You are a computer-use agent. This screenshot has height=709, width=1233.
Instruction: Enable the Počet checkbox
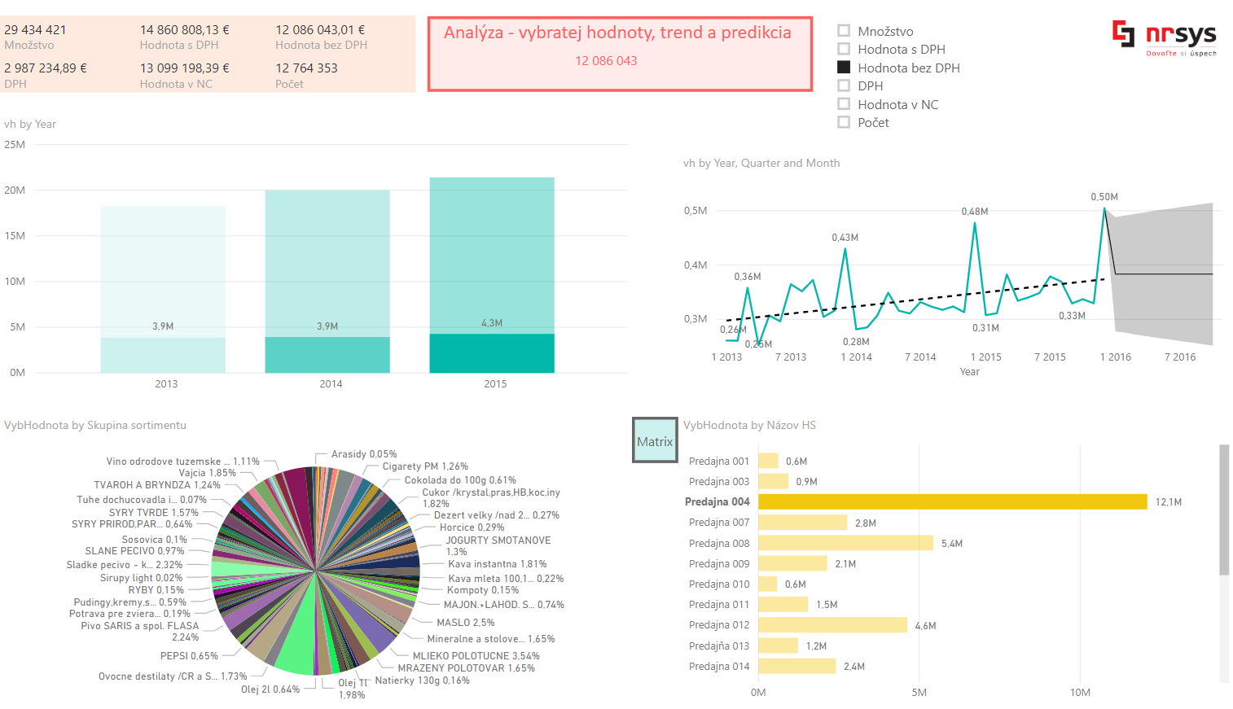click(844, 121)
